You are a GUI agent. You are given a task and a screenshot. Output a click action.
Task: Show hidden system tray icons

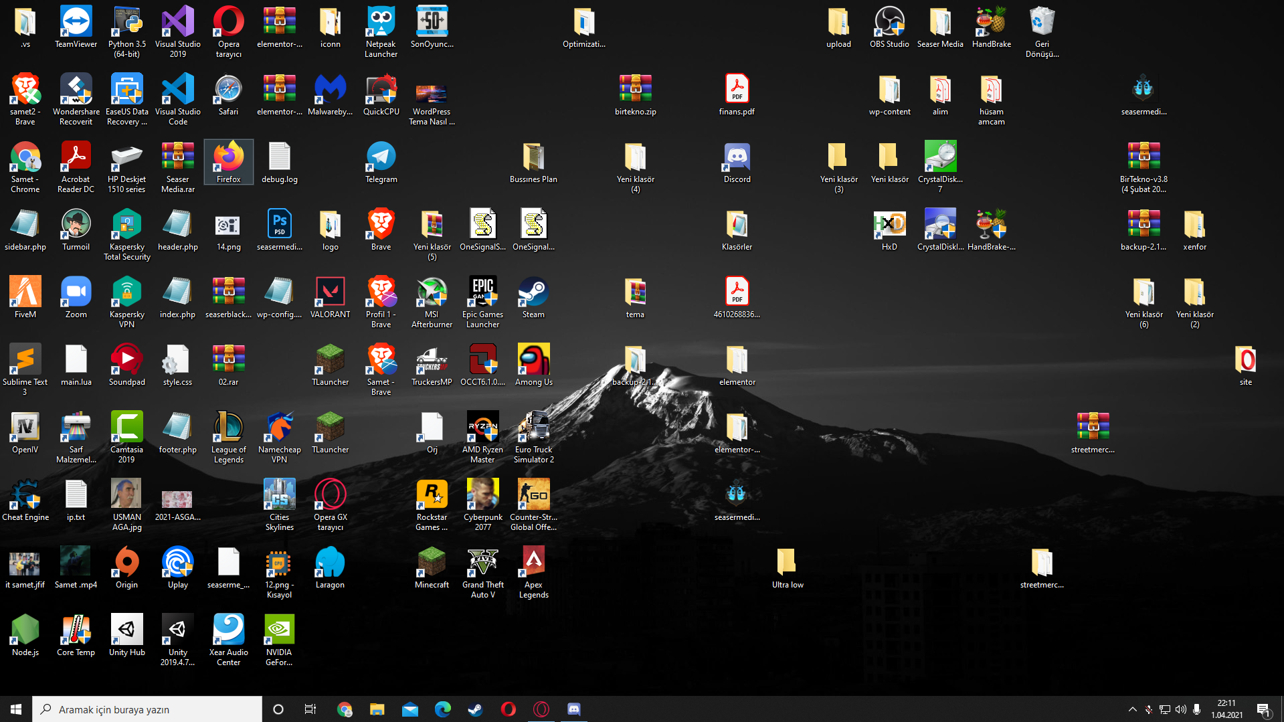click(1132, 709)
